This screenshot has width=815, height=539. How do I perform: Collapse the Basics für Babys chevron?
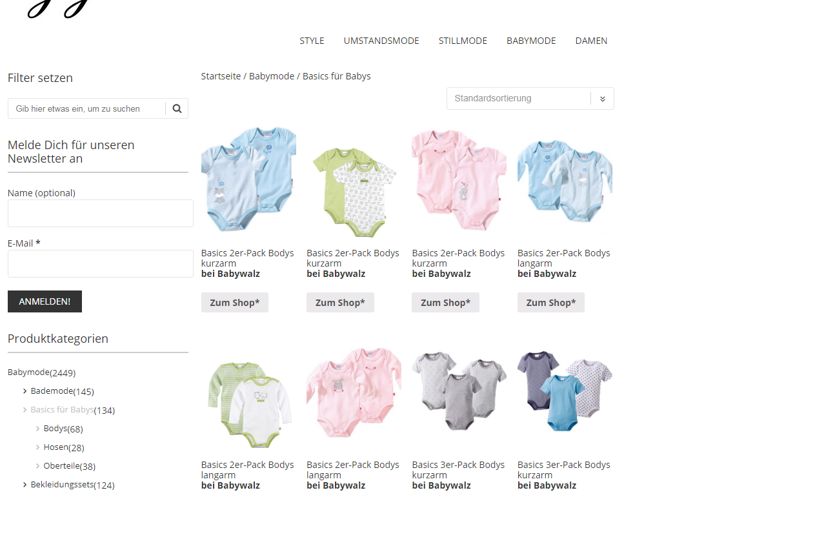pos(25,410)
